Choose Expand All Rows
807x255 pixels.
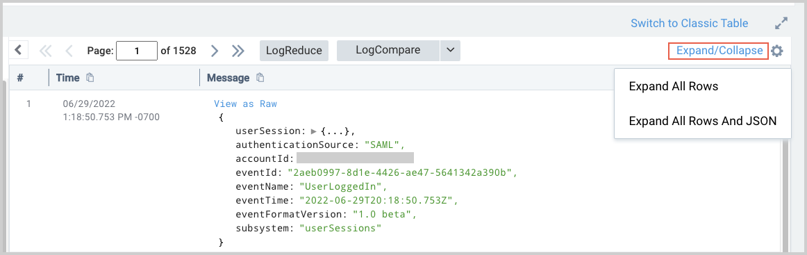coord(673,87)
